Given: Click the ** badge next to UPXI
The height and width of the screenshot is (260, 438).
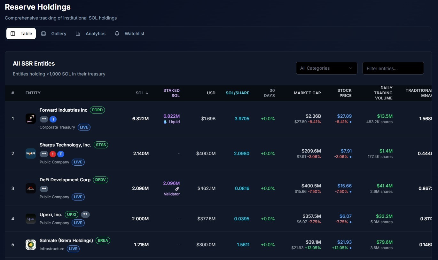Looking at the screenshot, I should [x=85, y=215].
